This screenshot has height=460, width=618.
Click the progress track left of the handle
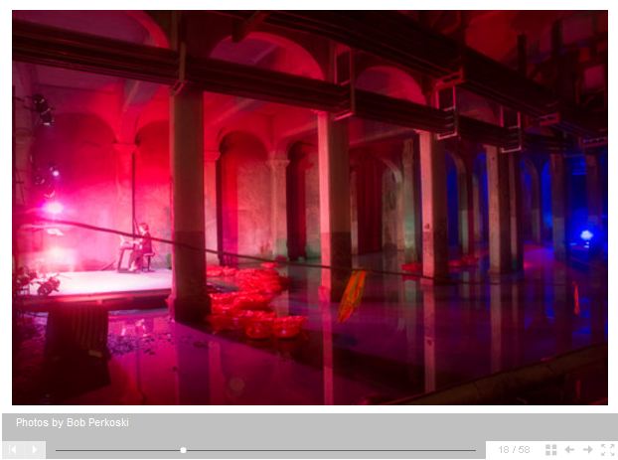coord(119,450)
